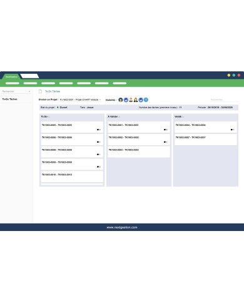Open task card TK1903-0001

pyautogui.click(x=139, y=127)
